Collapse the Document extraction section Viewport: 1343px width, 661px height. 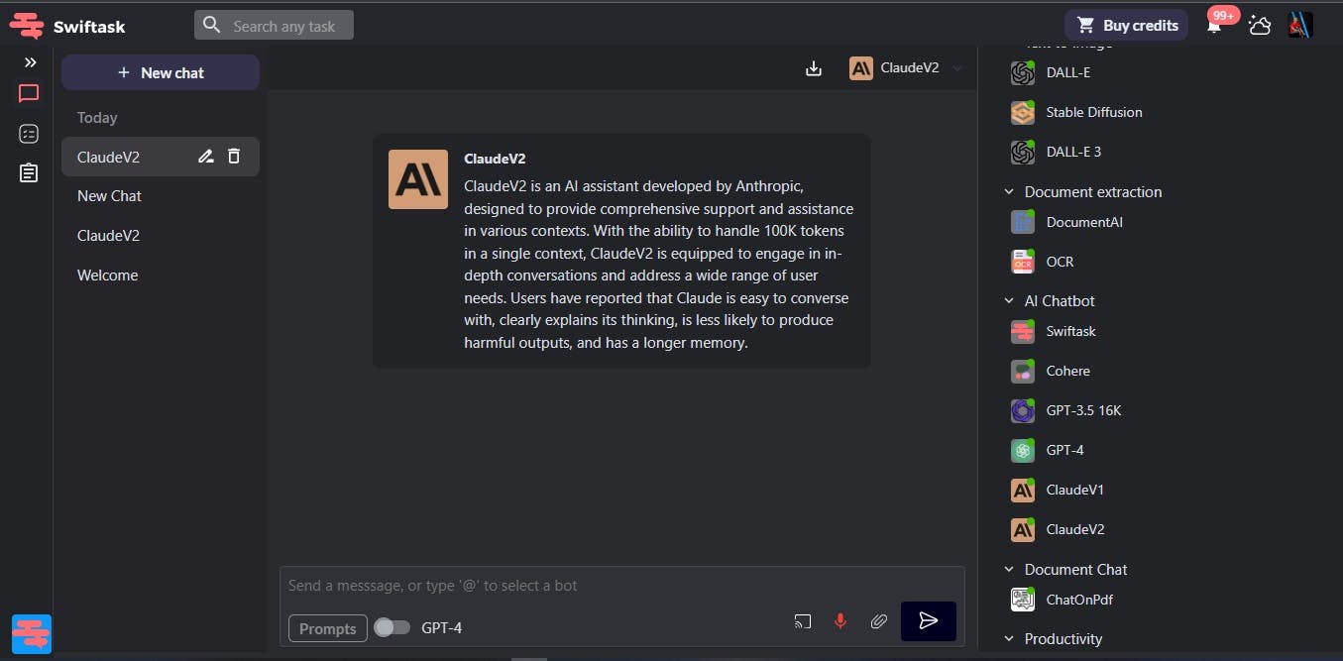pyautogui.click(x=1009, y=192)
